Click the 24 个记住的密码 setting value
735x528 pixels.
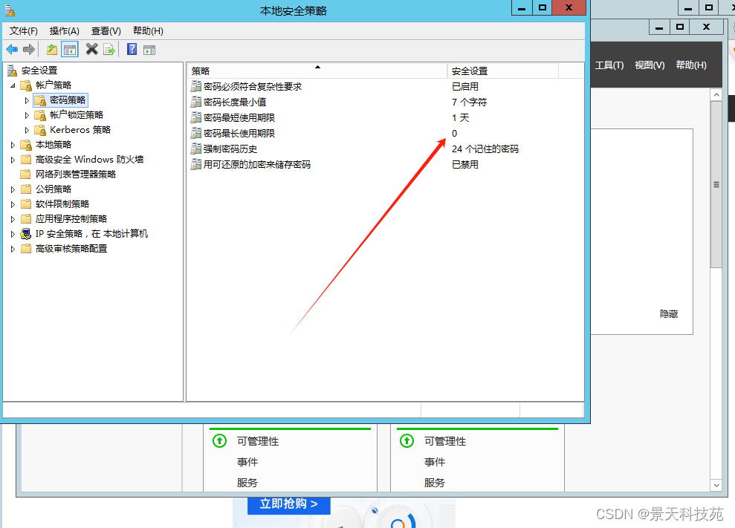pyautogui.click(x=485, y=149)
